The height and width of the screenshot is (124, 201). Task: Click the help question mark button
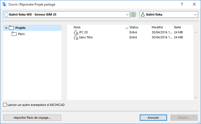(x=182, y=4)
